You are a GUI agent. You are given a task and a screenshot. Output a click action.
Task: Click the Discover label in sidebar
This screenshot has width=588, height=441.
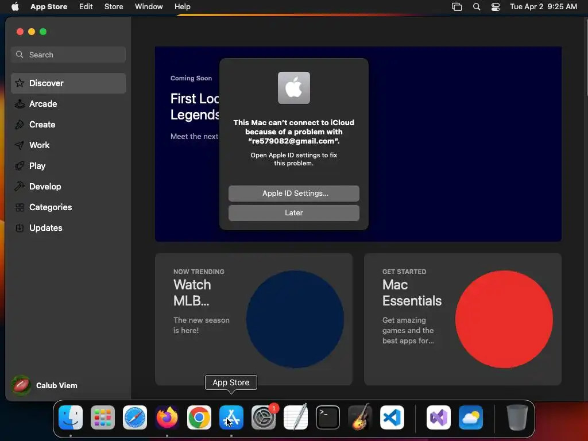tap(47, 83)
